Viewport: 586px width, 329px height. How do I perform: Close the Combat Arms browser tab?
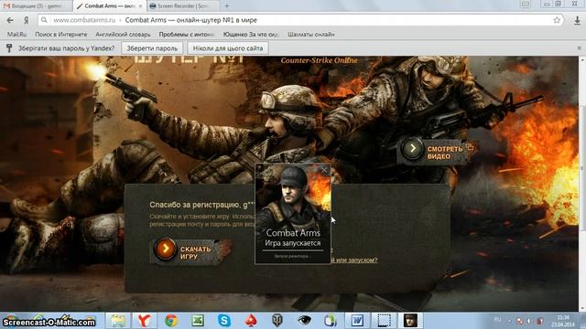coord(140,6)
